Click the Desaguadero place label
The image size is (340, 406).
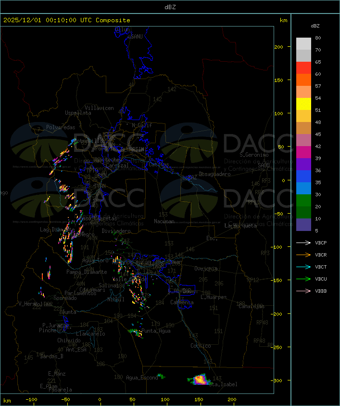(x=214, y=174)
